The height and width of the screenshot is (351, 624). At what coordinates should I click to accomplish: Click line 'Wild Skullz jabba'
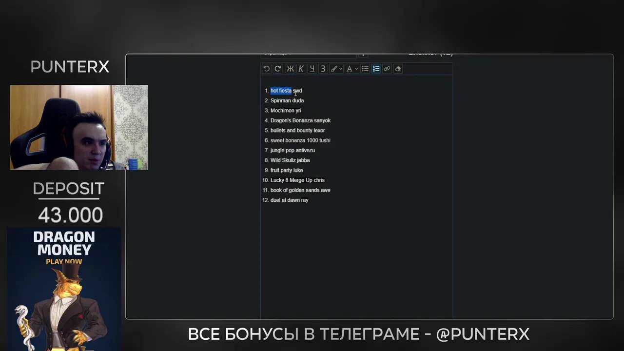(290, 160)
